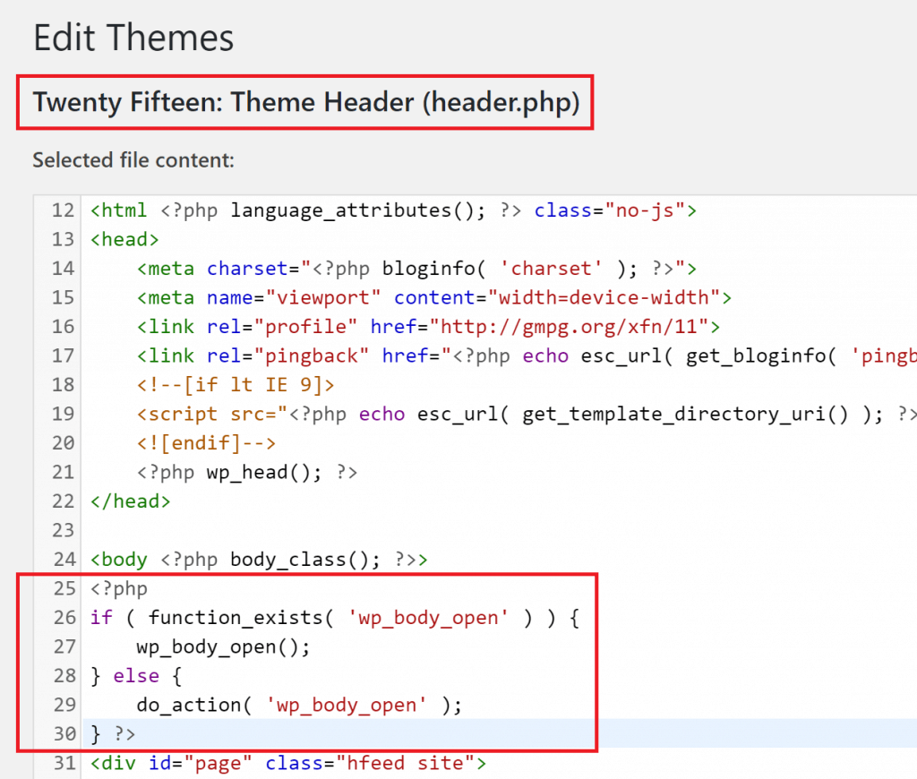917x779 pixels.
Task: Click the closing head tag
Action: 130,501
